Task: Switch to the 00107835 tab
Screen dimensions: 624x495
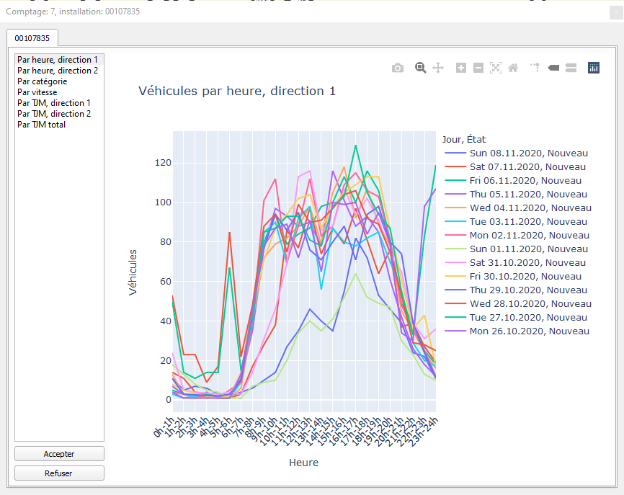Action: [32, 38]
